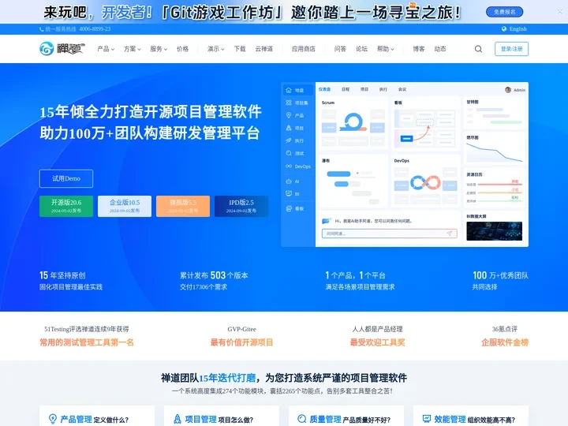Click the AI assistant question input field
This screenshot has height=426, width=568.
pyautogui.click(x=390, y=234)
